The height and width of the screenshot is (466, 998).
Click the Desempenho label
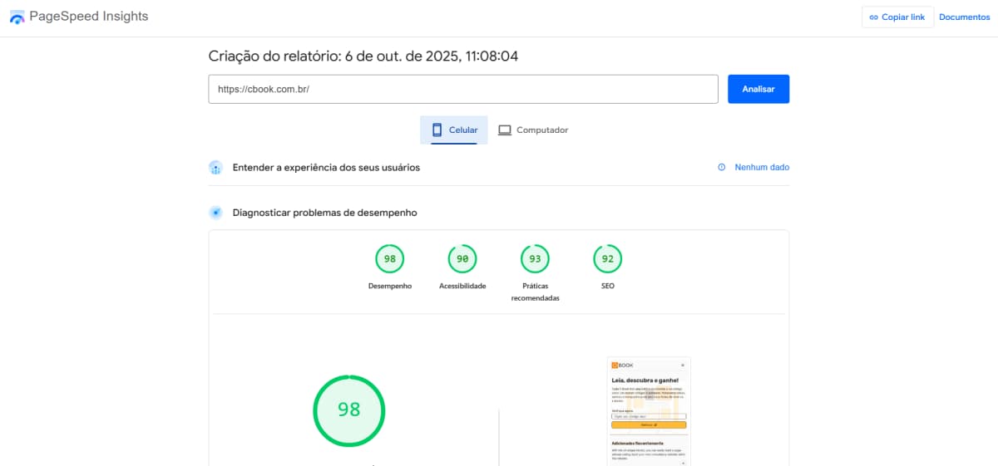coord(390,287)
